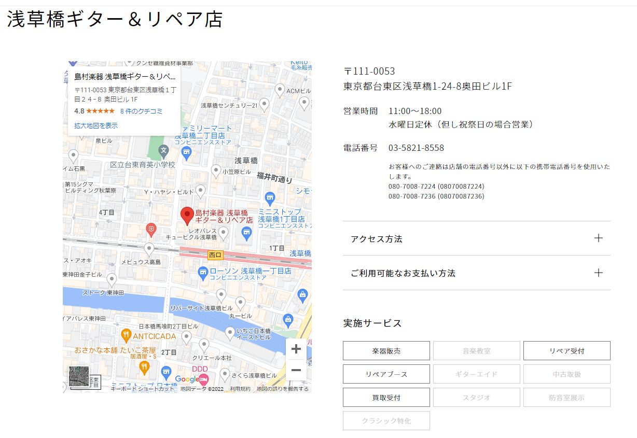
Task: Expand the アクセス方法 section
Action: (476, 238)
